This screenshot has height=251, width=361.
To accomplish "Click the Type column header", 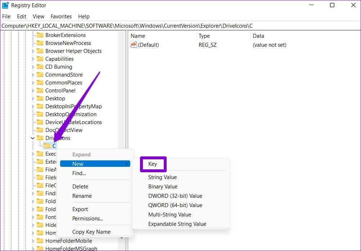I will (204, 36).
